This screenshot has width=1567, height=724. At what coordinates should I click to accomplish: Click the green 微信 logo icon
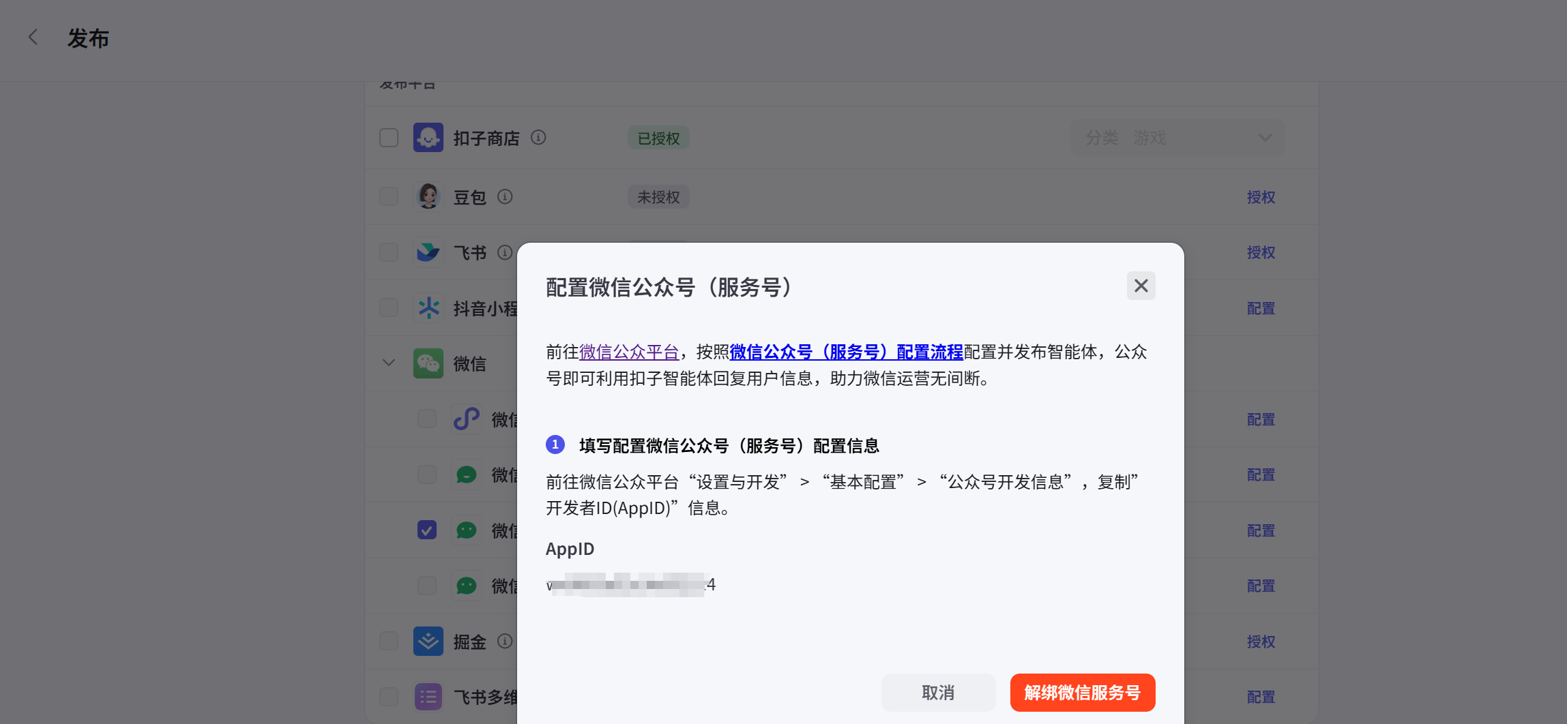pyautogui.click(x=428, y=363)
